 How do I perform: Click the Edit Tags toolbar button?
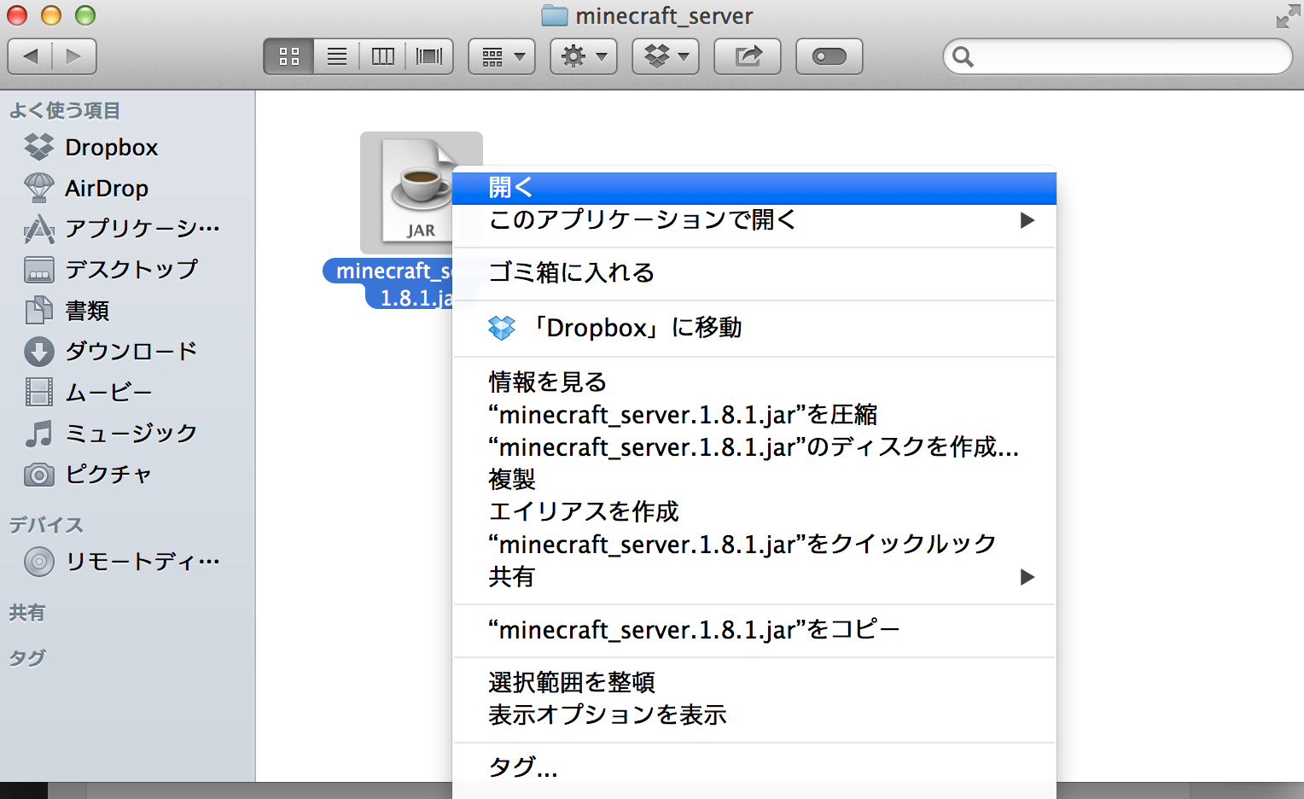click(830, 56)
